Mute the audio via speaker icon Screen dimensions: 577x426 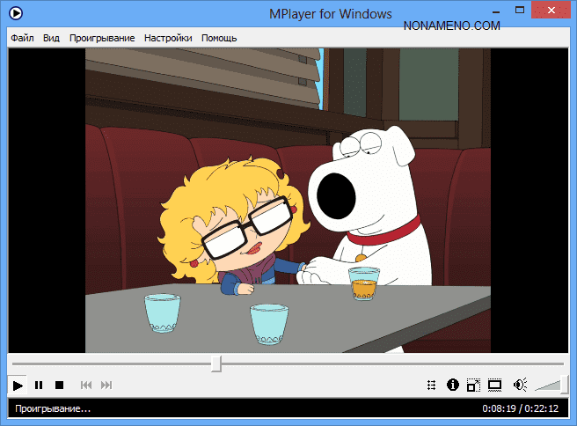520,385
